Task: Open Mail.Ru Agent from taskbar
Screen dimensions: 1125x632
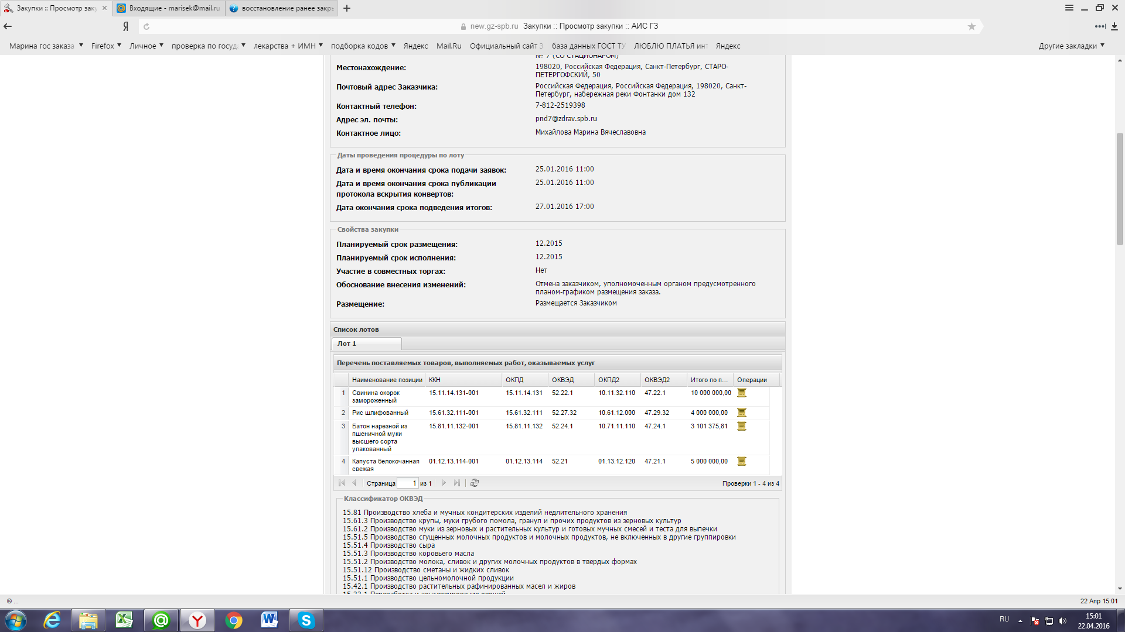Action: pos(161,620)
